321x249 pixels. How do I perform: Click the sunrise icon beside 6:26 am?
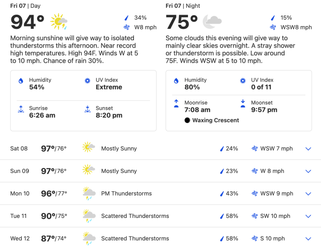21,109
